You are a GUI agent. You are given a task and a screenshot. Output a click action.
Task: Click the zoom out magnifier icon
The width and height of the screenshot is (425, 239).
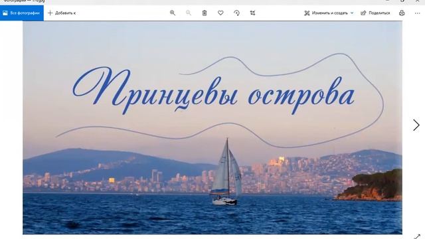189,13
